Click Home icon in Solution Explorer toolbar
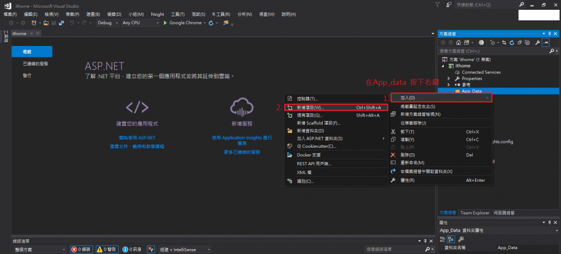The width and height of the screenshot is (561, 254). coord(459,43)
